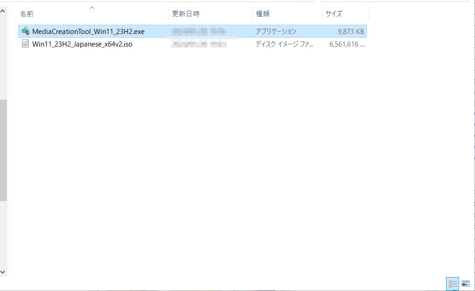Click the ディスク イメージ type cell
The image size is (475, 291).
284,44
